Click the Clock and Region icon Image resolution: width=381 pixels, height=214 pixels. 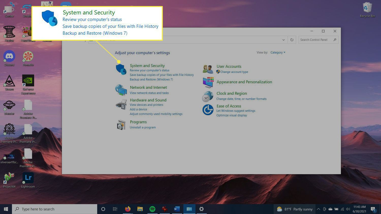pos(208,96)
